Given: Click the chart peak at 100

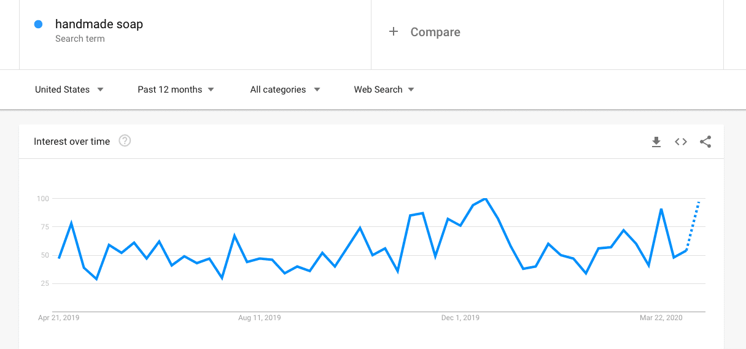Looking at the screenshot, I should [x=486, y=199].
